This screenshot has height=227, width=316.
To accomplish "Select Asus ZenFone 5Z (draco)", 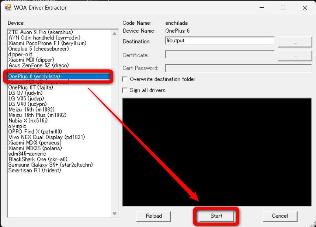I will coord(38,66).
